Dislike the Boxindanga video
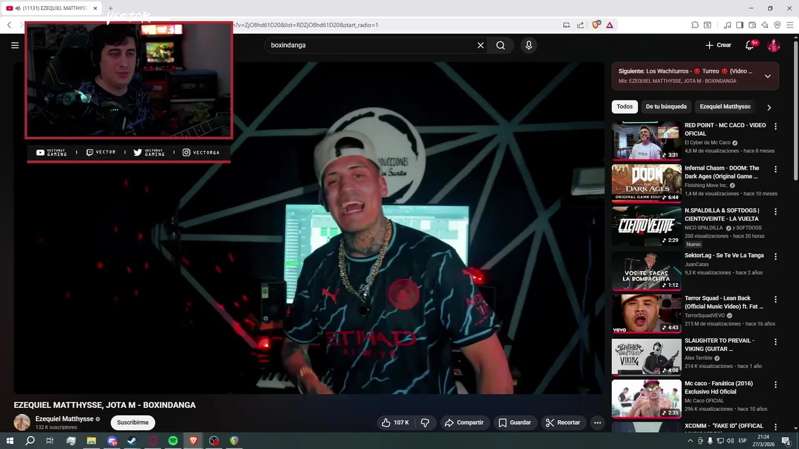Screen dimensions: 799x449 pos(425,422)
